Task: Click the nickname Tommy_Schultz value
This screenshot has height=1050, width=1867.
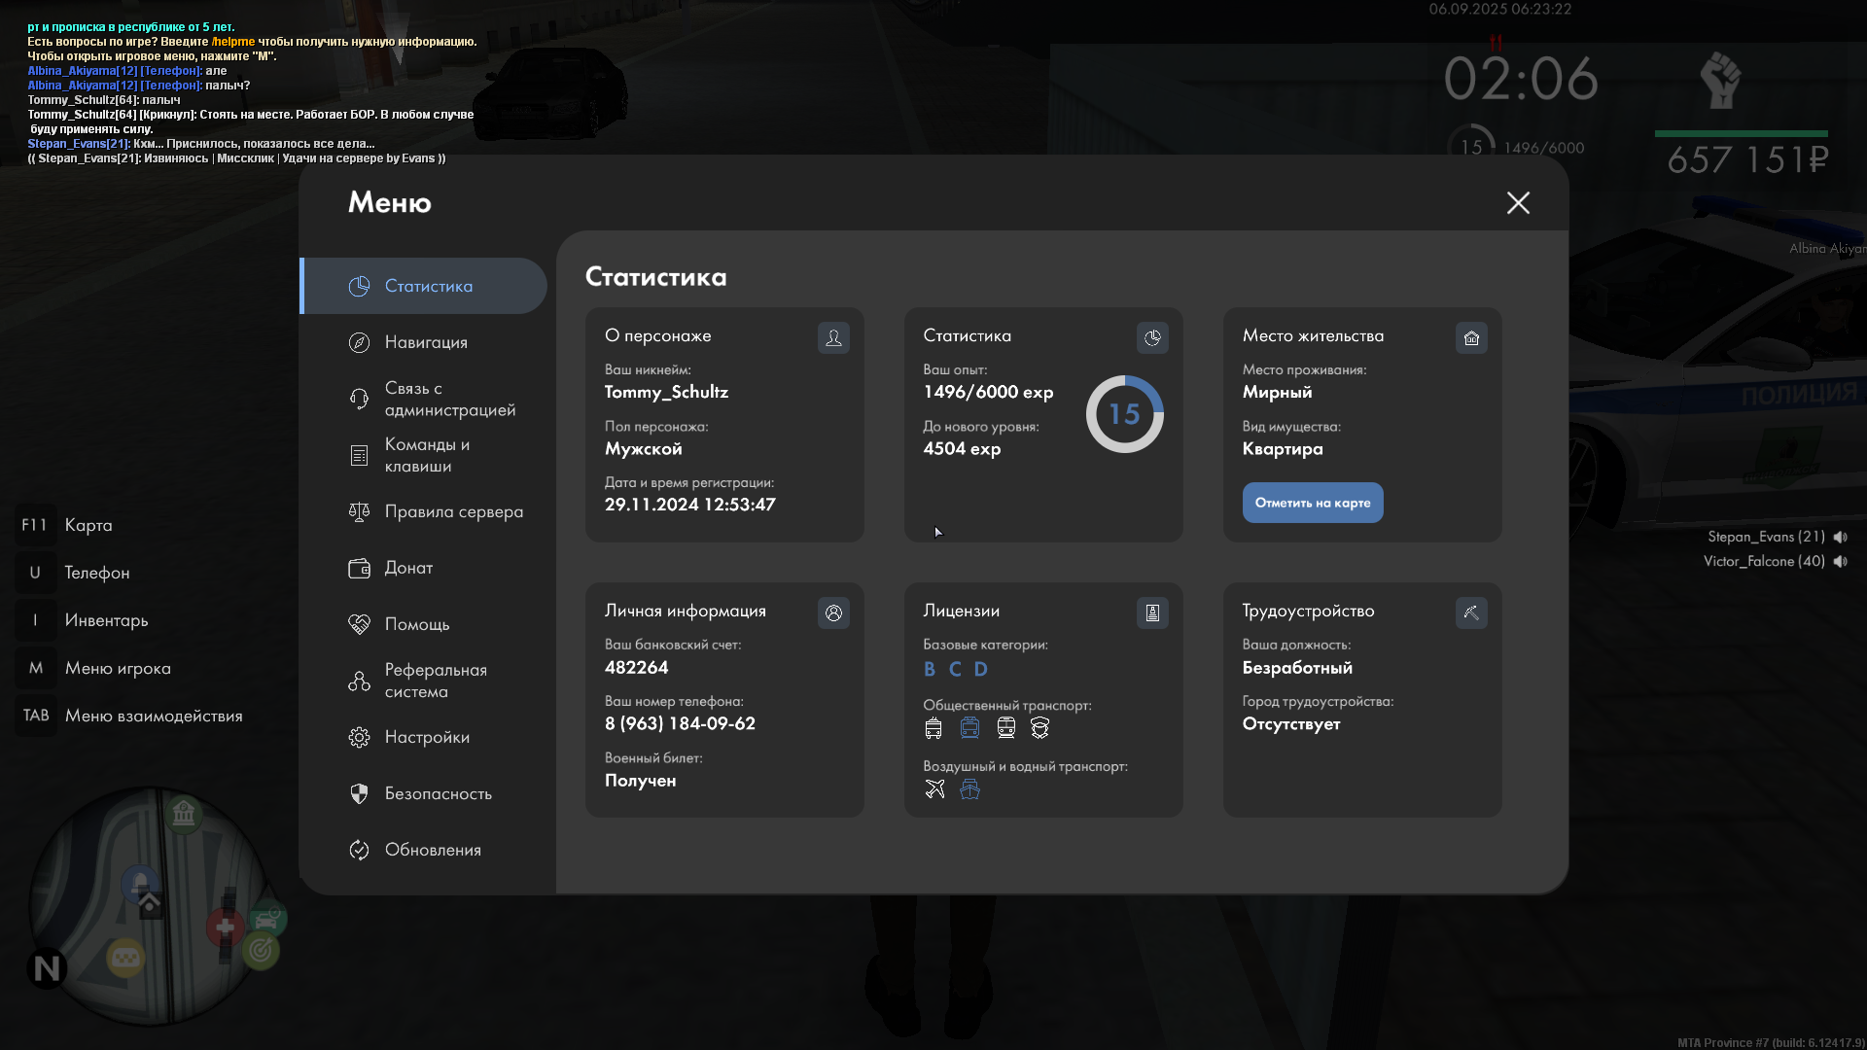Action: click(x=666, y=392)
